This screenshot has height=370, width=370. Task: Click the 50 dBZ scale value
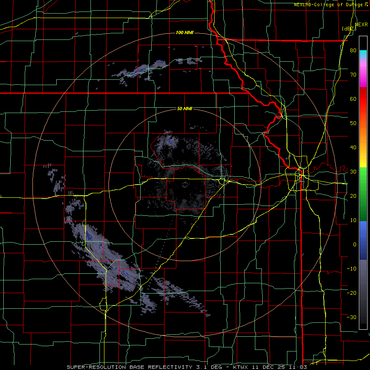point(353,123)
